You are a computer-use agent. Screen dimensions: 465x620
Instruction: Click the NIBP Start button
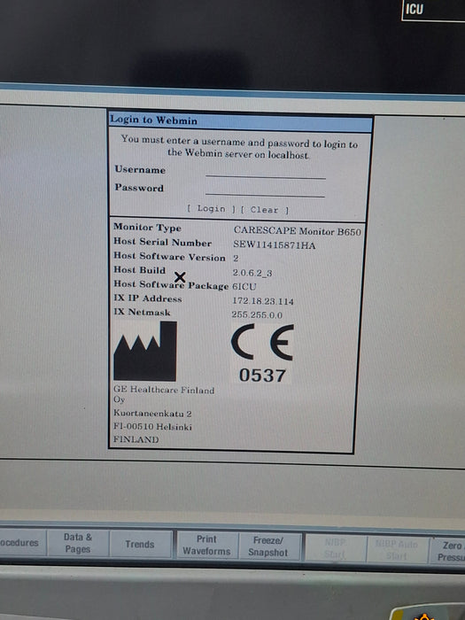point(335,548)
